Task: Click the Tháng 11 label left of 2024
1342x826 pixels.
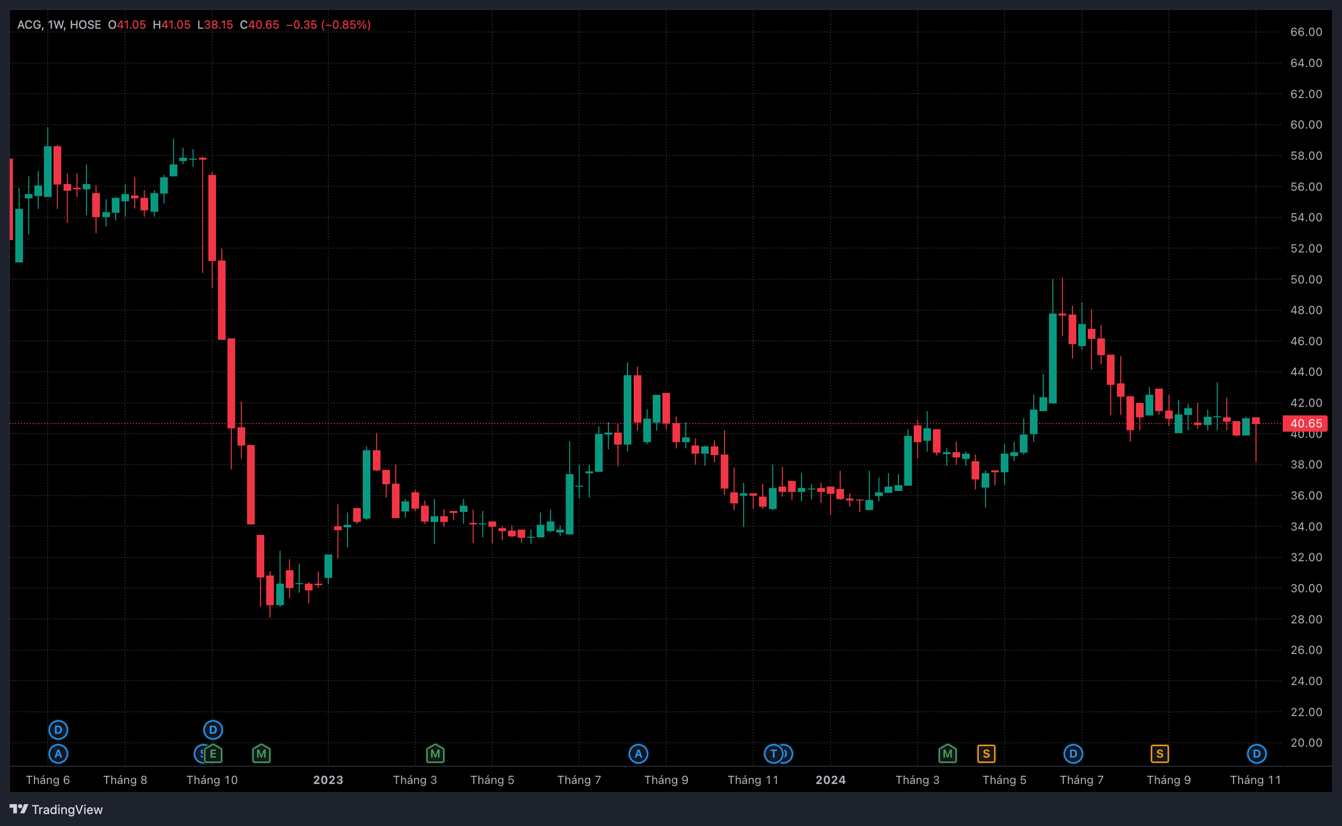Action: coord(753,779)
